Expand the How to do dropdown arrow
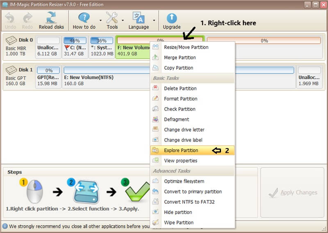Screen dimensions: 328x233 100,21
